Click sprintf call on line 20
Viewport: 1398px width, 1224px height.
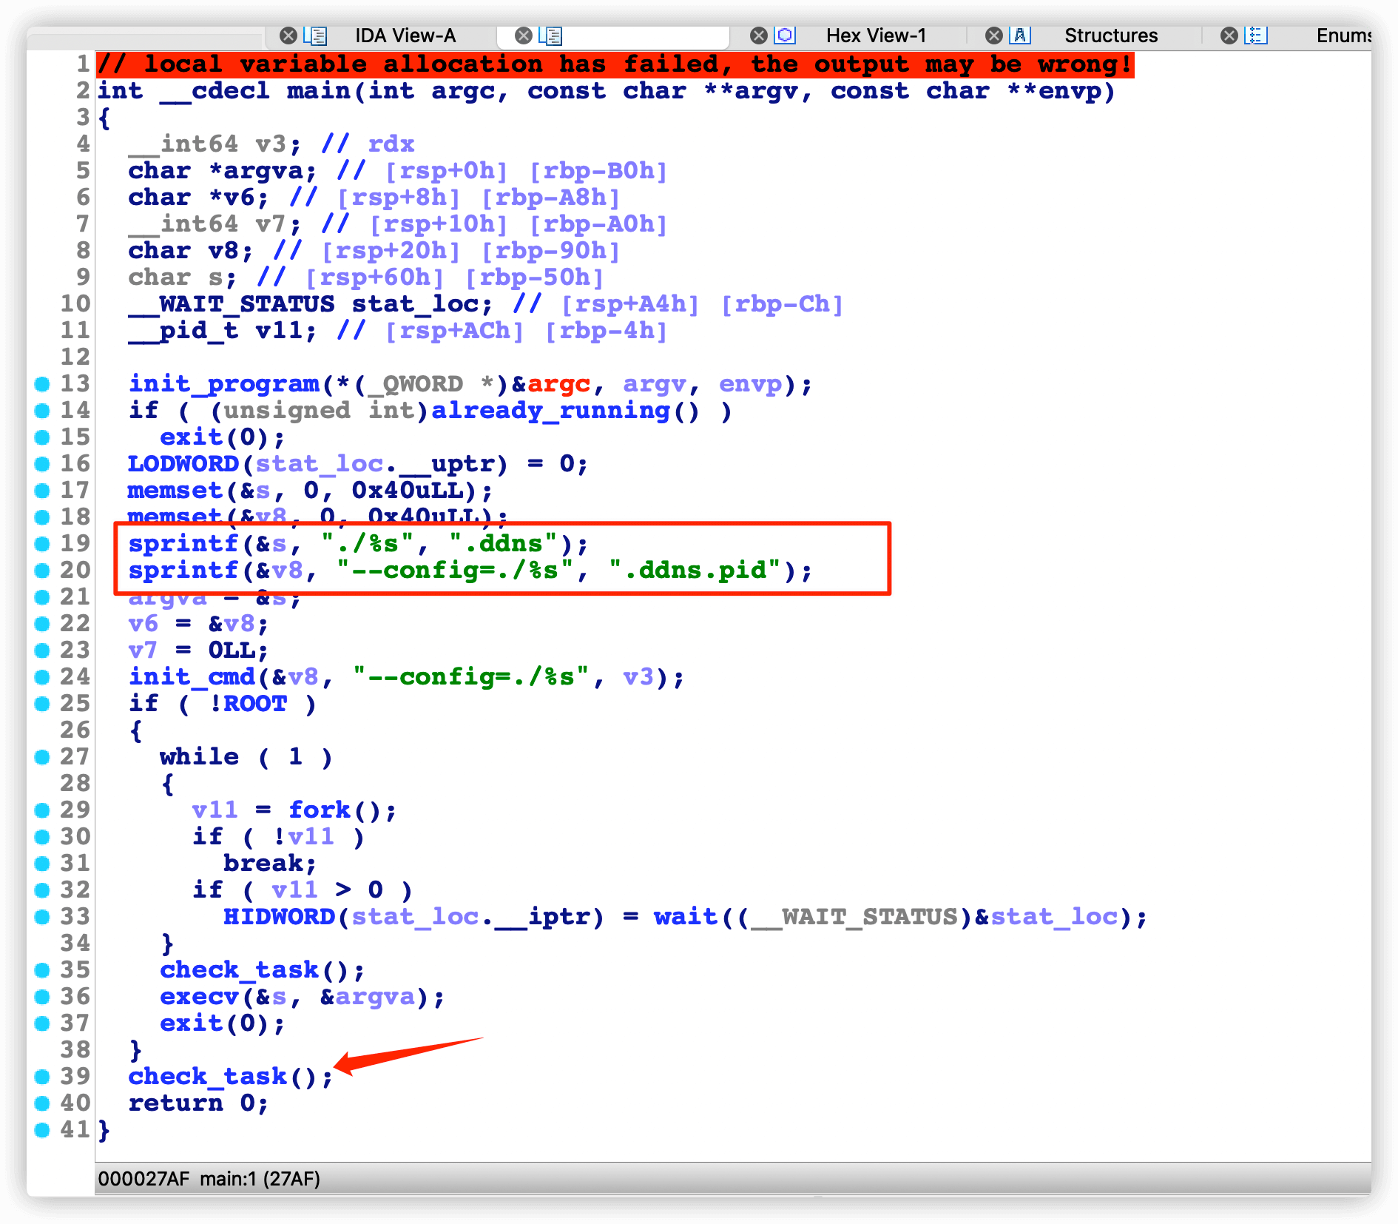183,571
